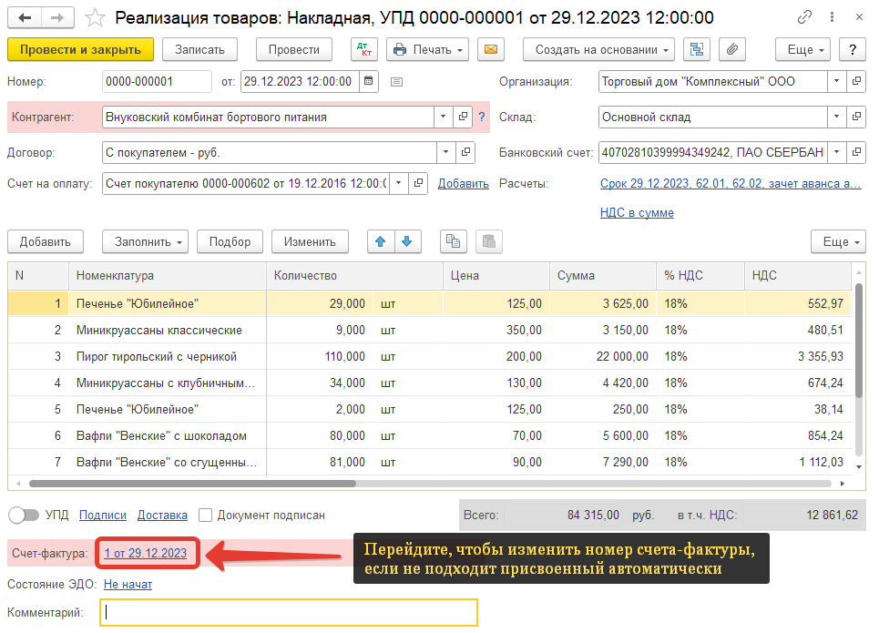
Task: Click the list icon next to date field
Action: click(x=396, y=82)
